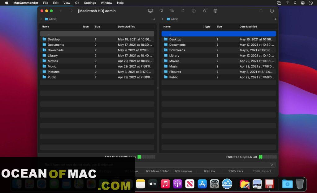
Task: Navigate back with the back arrow
Action: [61, 11]
